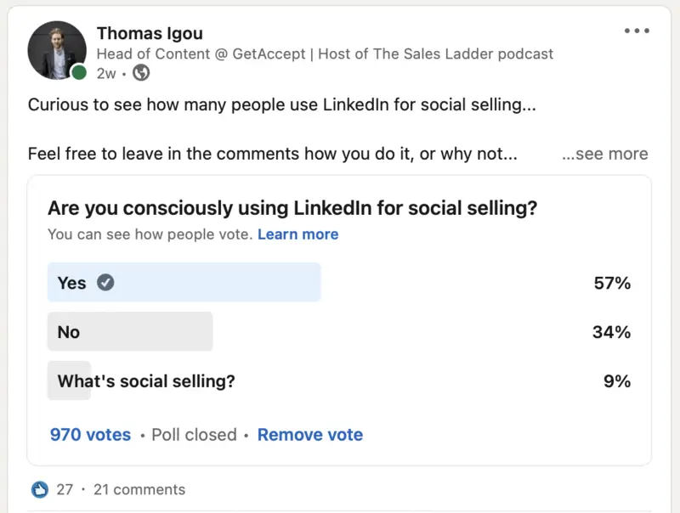The image size is (680, 513).
Task: Open the 970 votes list
Action: (x=90, y=435)
